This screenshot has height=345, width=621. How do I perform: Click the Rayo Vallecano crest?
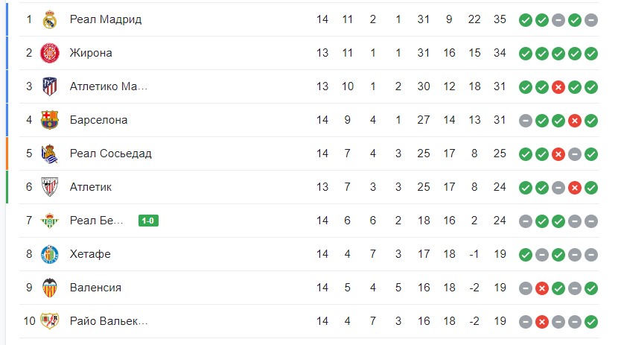click(x=49, y=321)
